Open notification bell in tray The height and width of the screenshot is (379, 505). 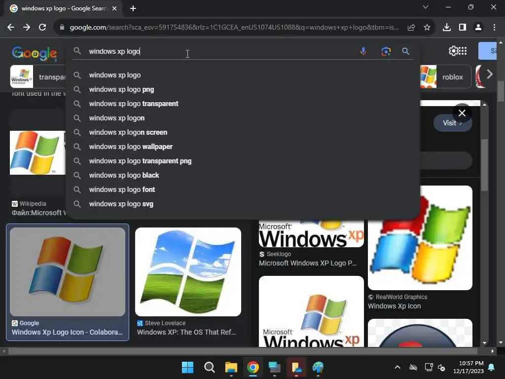pos(492,367)
